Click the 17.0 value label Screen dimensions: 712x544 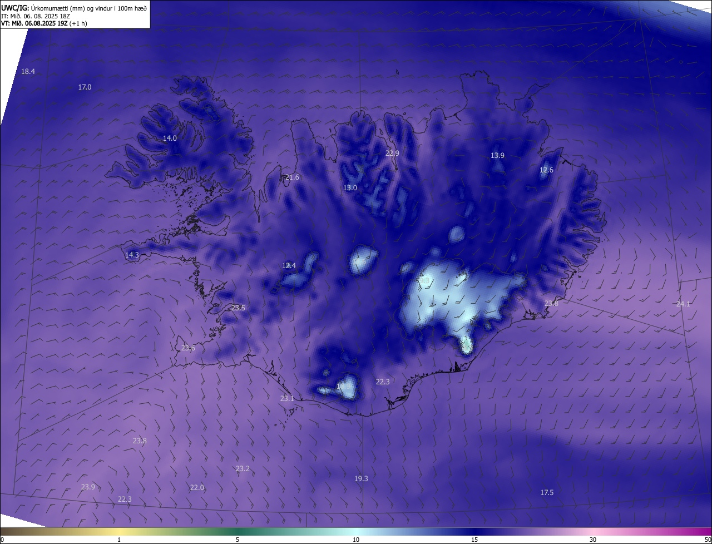pyautogui.click(x=85, y=87)
